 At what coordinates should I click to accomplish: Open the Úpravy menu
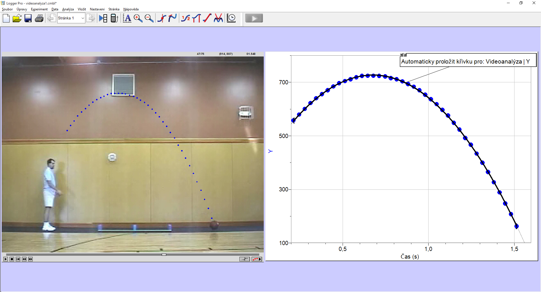(x=22, y=9)
